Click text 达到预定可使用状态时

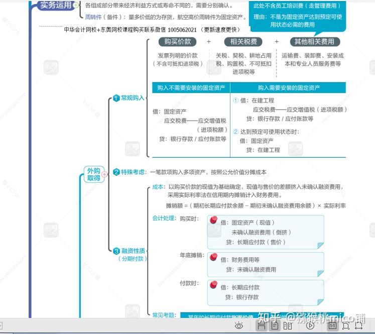pyautogui.click(x=270, y=132)
